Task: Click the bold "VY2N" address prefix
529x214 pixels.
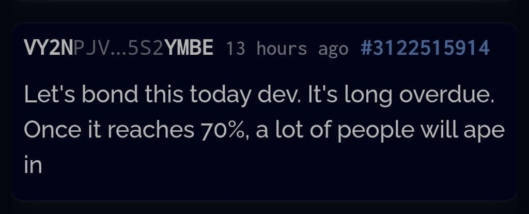Action: click(x=49, y=48)
